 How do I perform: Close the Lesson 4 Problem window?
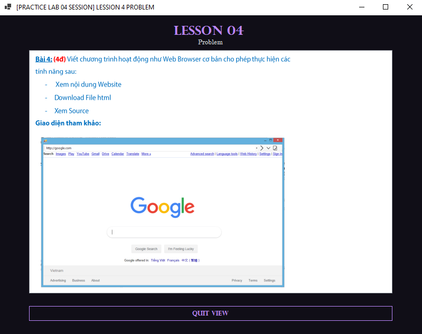[410, 7]
